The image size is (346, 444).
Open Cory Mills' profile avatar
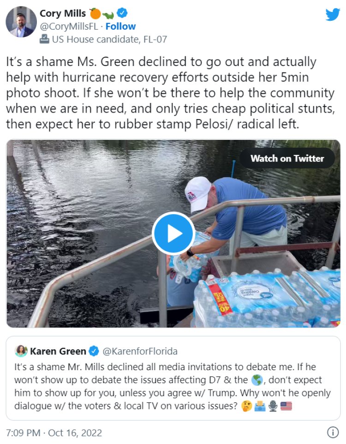(21, 22)
